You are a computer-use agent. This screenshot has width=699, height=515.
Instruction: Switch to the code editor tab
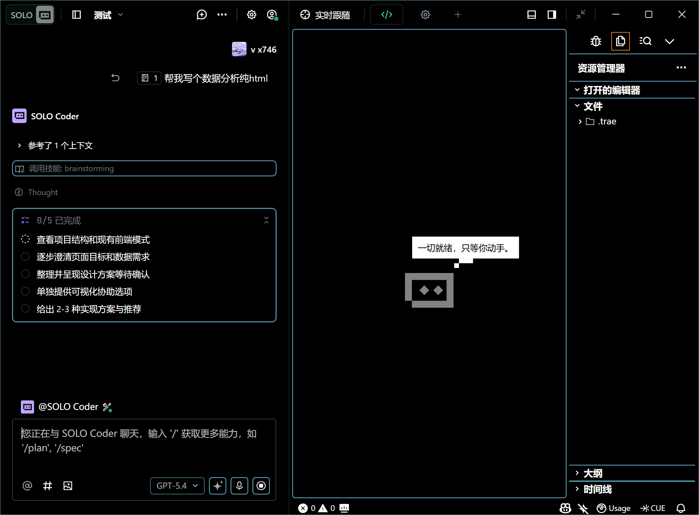click(386, 15)
